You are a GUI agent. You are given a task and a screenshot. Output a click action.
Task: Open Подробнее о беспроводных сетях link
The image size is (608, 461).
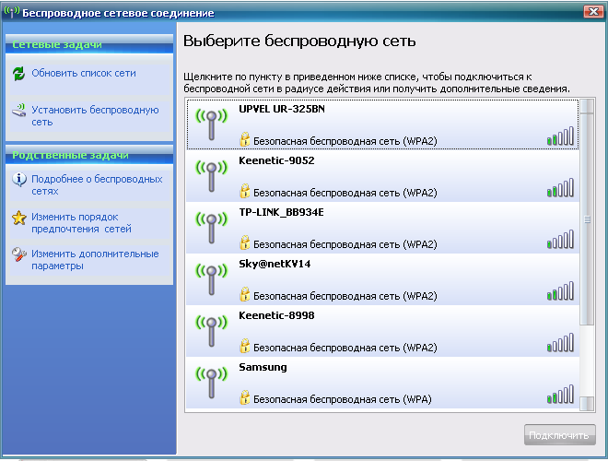[97, 185]
